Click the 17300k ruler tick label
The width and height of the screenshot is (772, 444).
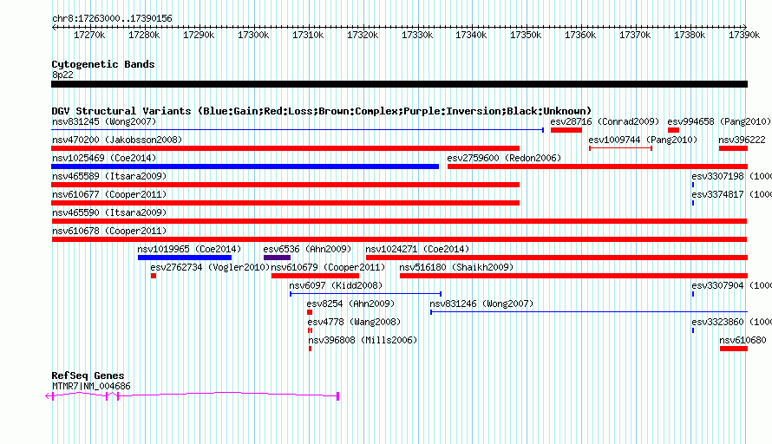coord(253,36)
